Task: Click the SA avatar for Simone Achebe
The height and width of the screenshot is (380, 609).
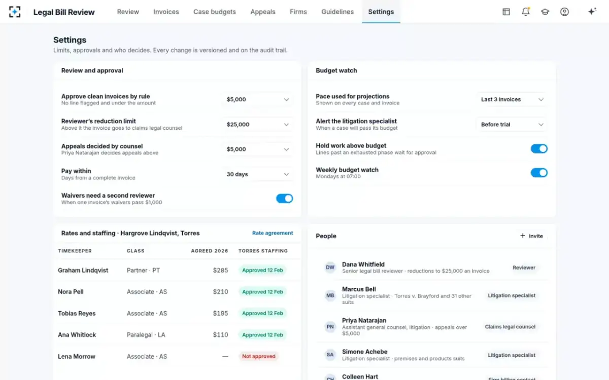Action: tap(330, 355)
